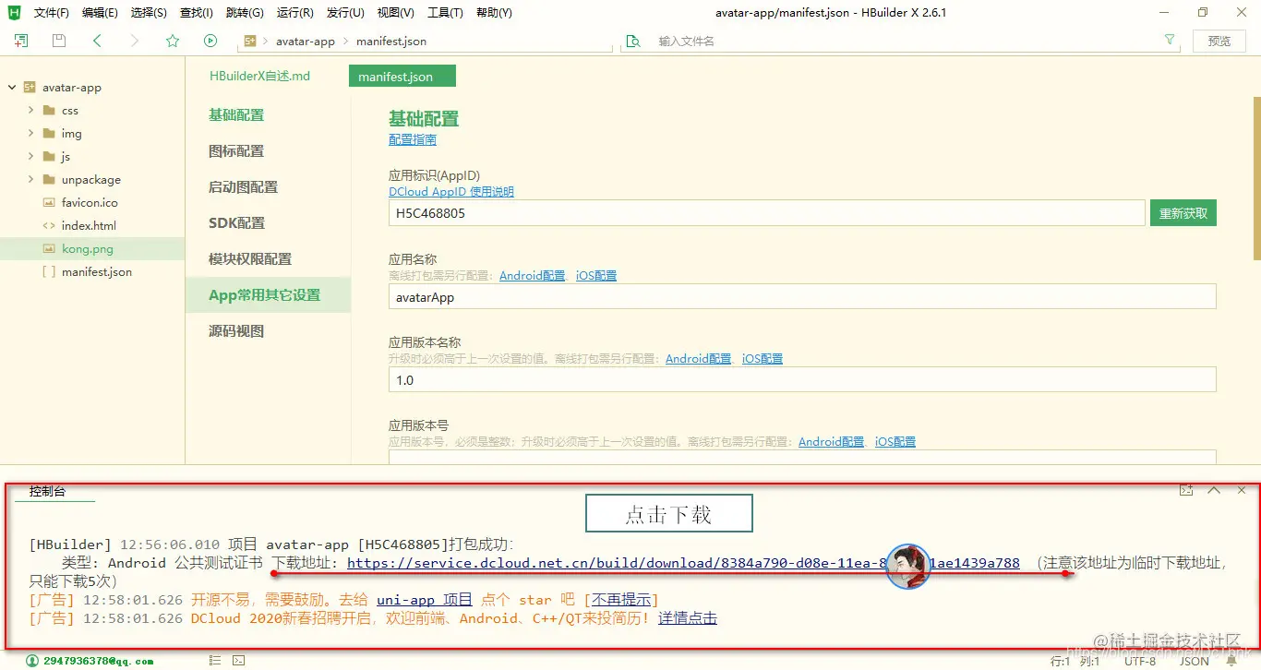This screenshot has height=670, width=1261.
Task: Click the back navigation arrow icon
Action: [x=96, y=41]
